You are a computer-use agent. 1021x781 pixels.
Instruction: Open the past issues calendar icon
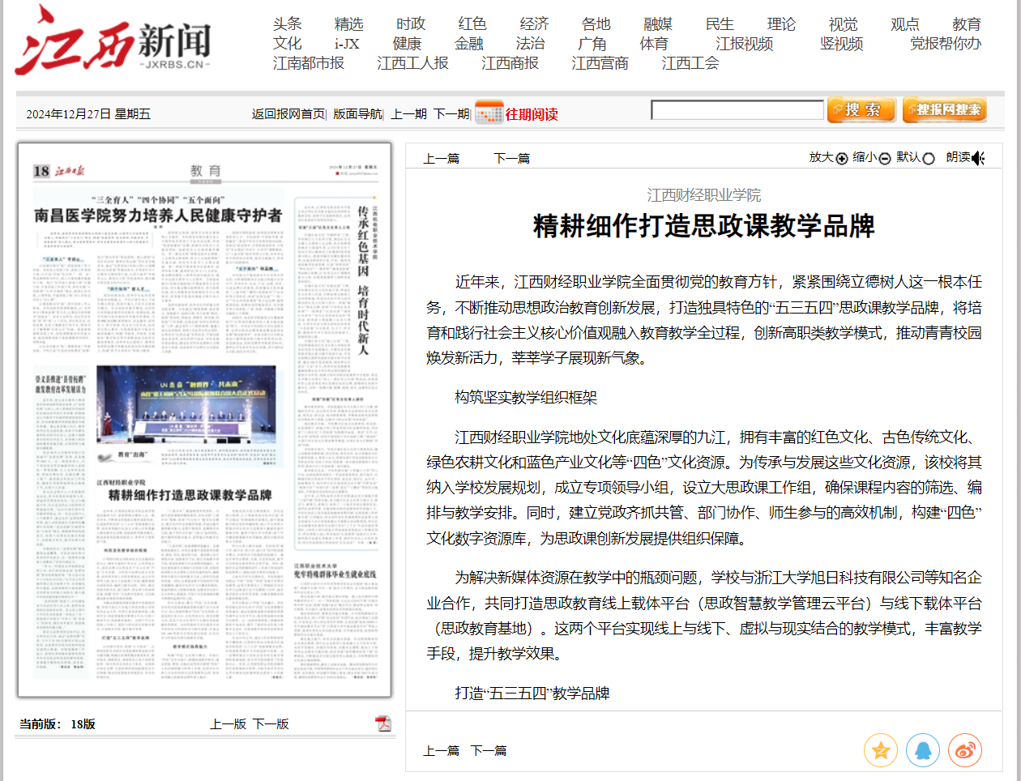coord(489,113)
